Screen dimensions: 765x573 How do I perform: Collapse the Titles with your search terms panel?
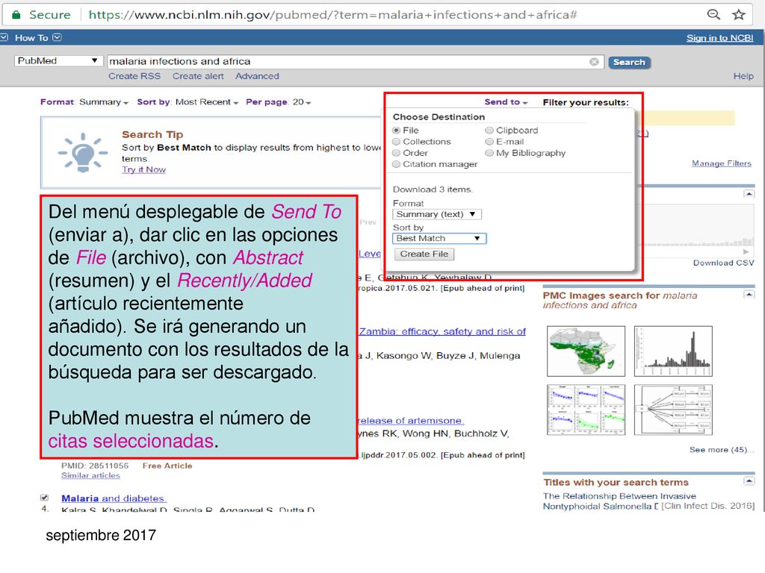click(x=749, y=481)
